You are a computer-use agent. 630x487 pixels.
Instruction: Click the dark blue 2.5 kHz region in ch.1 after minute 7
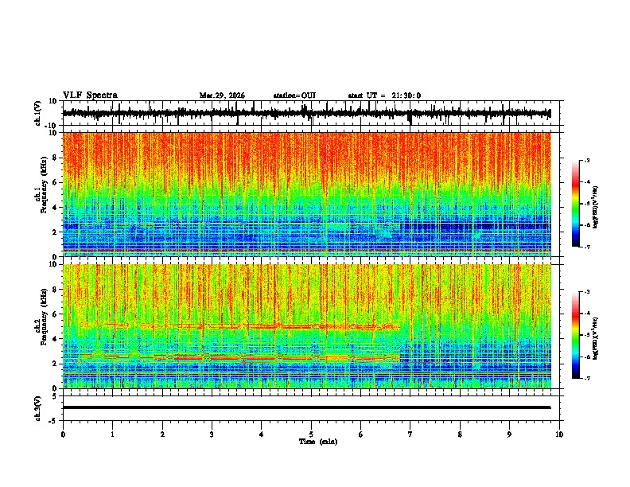coord(476,226)
